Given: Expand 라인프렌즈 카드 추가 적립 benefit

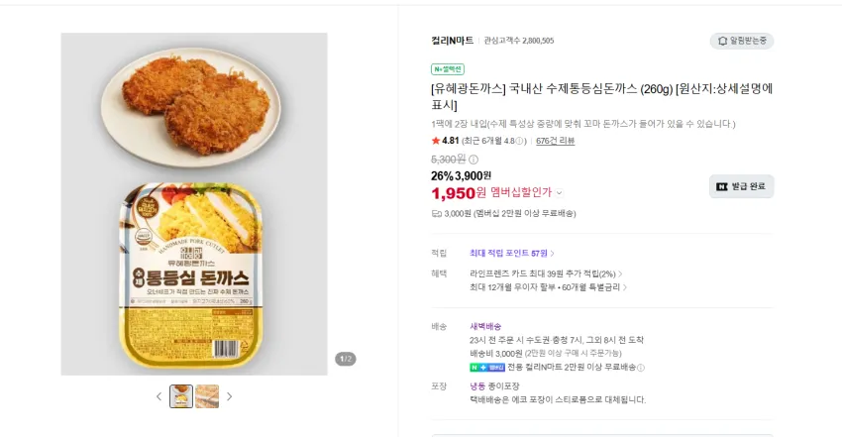Looking at the screenshot, I should (x=546, y=273).
